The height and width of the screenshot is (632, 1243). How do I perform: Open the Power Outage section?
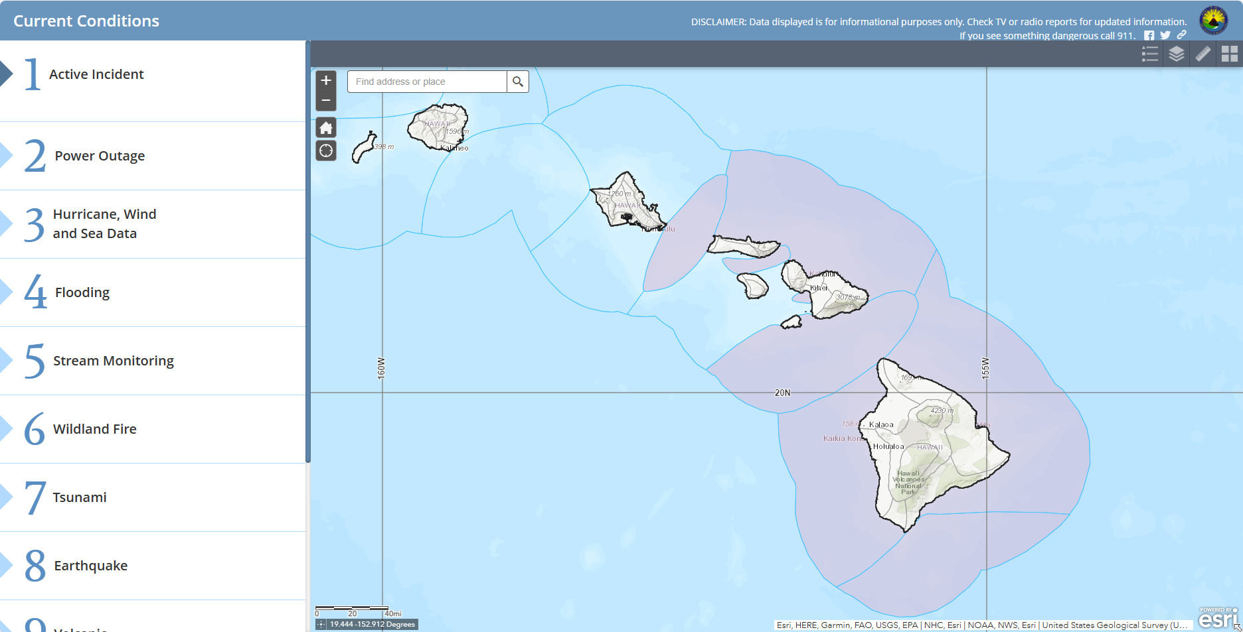(x=100, y=156)
